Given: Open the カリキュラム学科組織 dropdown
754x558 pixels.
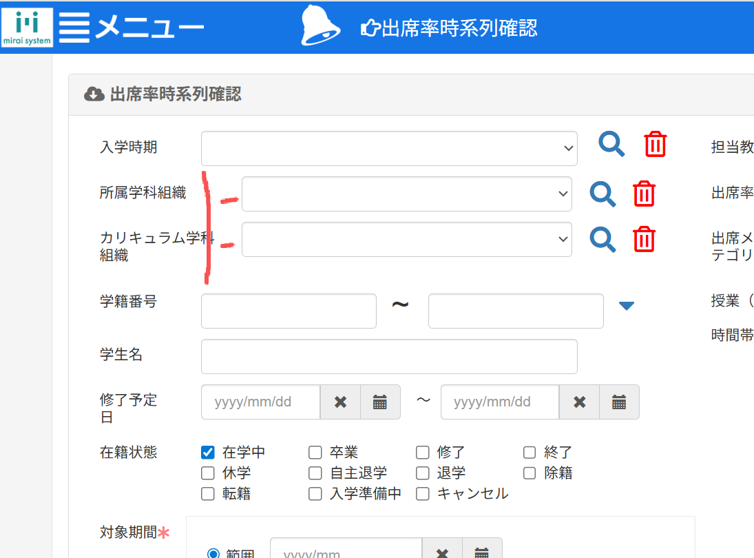Looking at the screenshot, I should click(406, 239).
